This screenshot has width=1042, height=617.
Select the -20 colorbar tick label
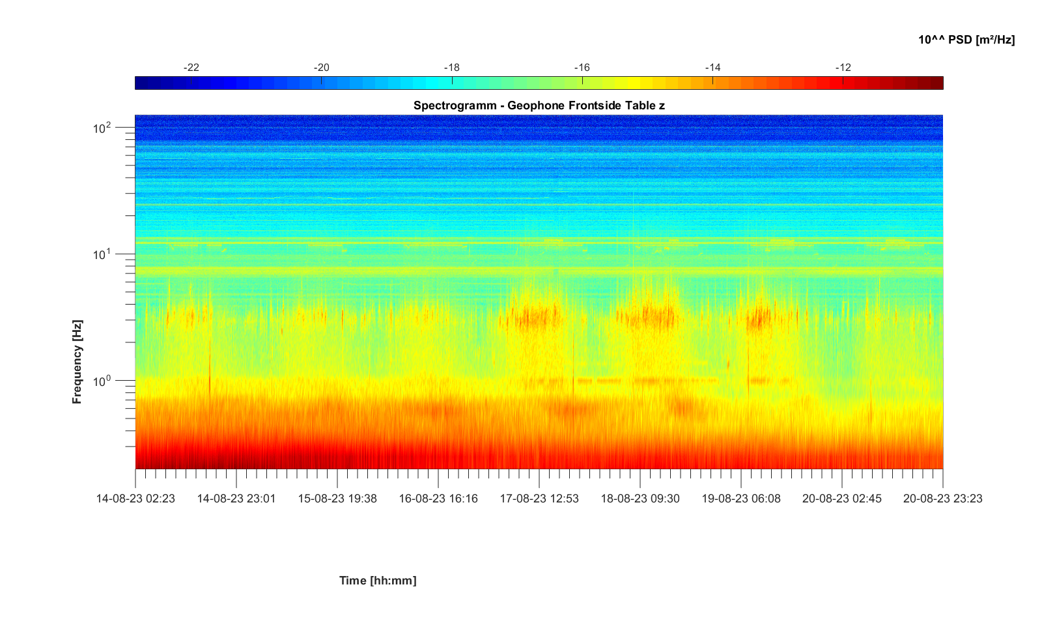(x=322, y=68)
